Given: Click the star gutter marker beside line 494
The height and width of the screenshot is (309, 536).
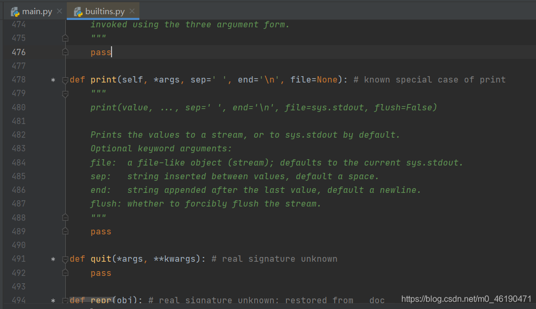Looking at the screenshot, I should [53, 300].
